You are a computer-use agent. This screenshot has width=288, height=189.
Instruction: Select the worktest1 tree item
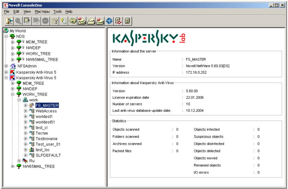(x=44, y=116)
